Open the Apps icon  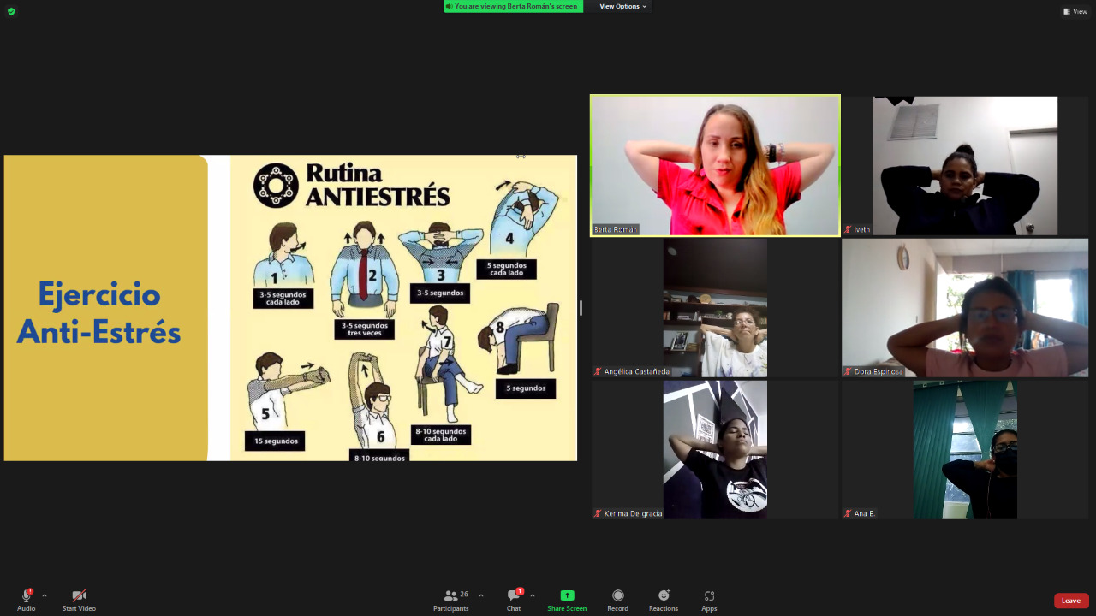[709, 595]
